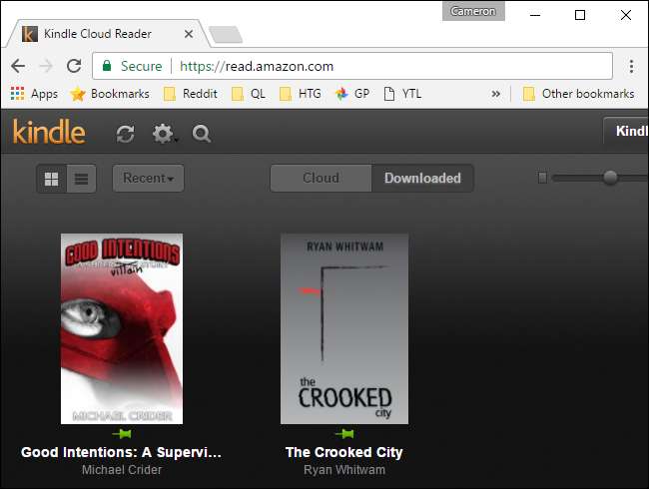
Task: Close the Kindle Cloud Reader tab
Action: pos(189,34)
